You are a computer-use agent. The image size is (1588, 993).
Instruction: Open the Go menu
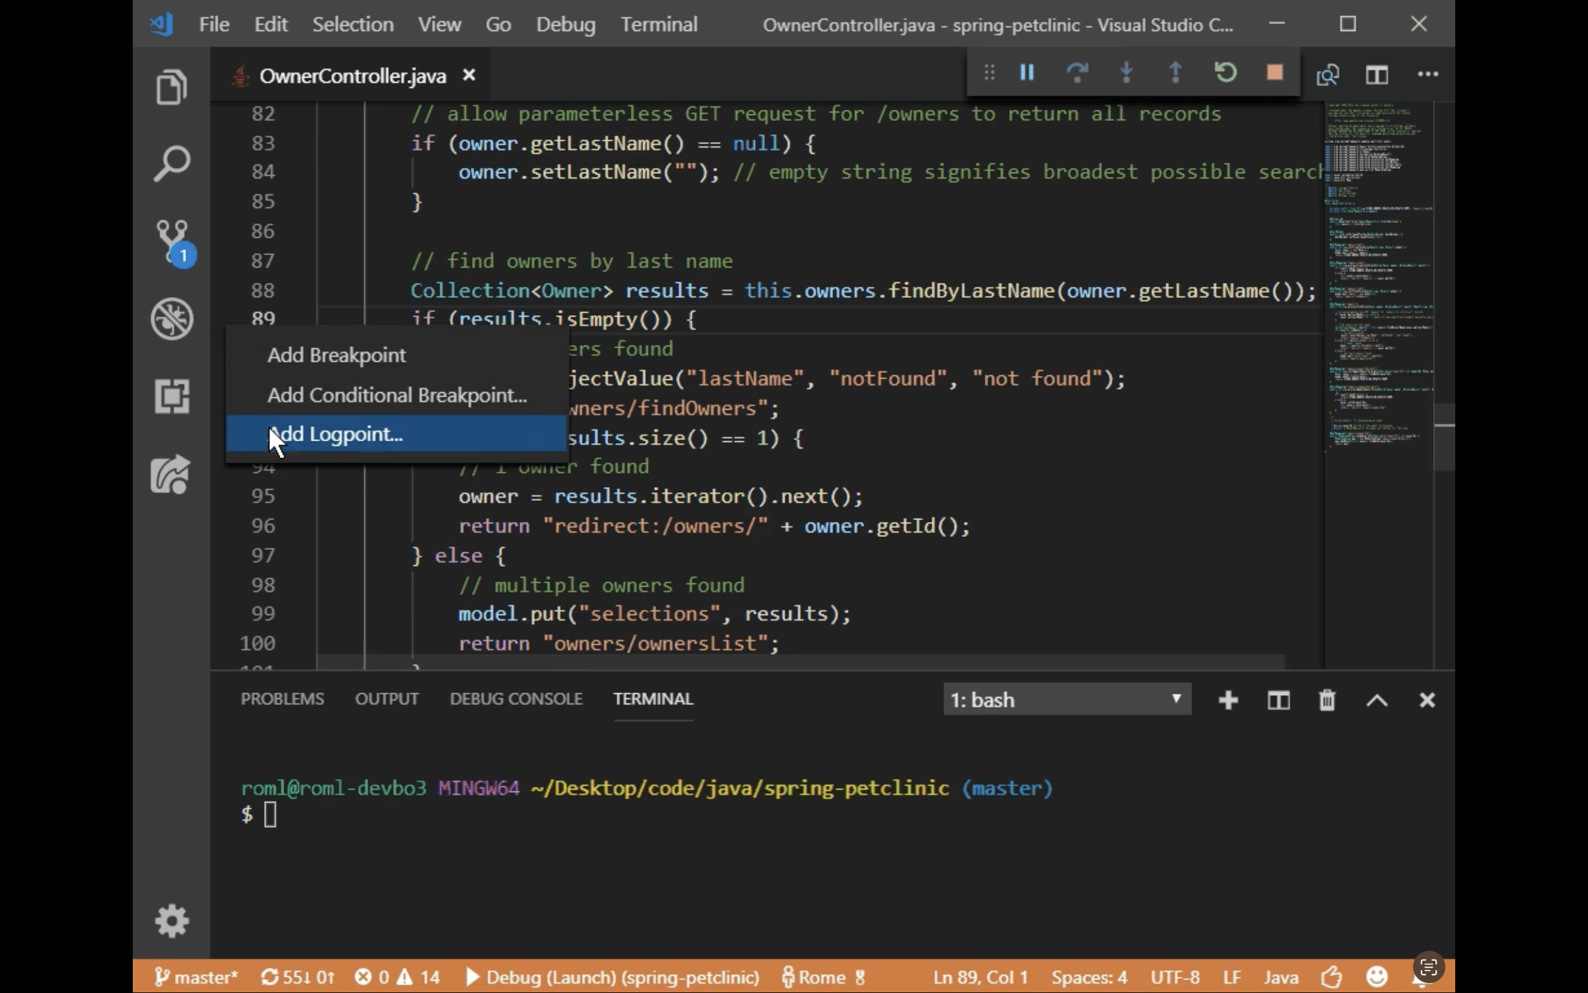pos(498,24)
